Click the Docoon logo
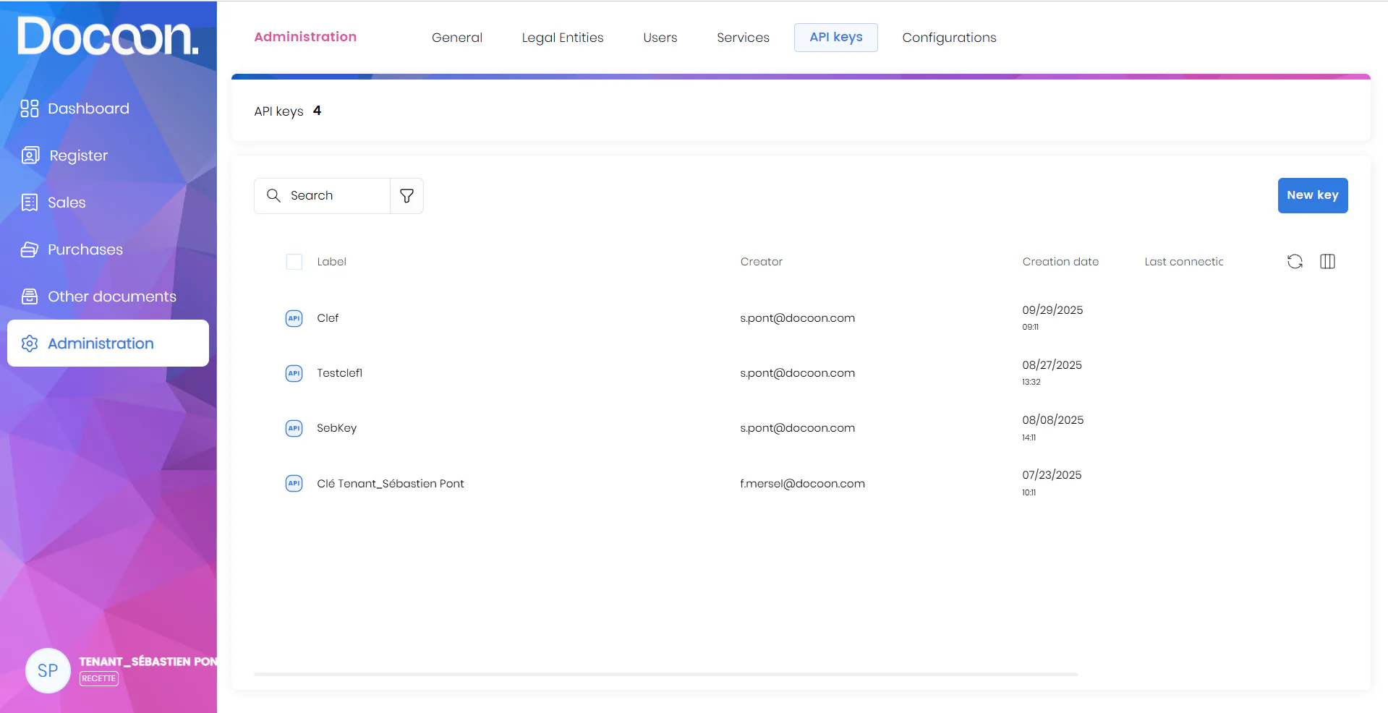 [x=108, y=36]
